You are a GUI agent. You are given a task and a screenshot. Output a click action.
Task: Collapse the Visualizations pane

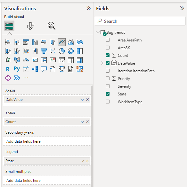[88, 8]
